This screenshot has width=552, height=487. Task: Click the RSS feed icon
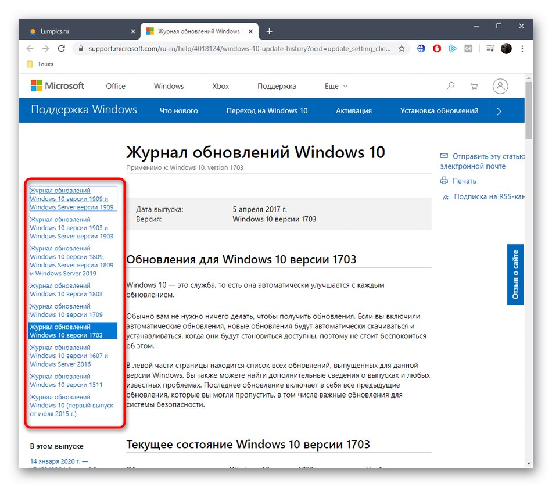click(446, 197)
